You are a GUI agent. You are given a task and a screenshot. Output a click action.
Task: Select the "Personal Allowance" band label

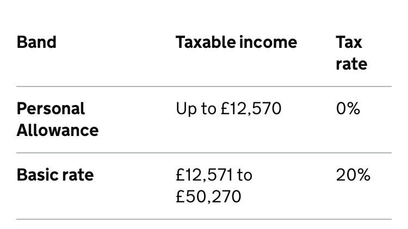58,119
